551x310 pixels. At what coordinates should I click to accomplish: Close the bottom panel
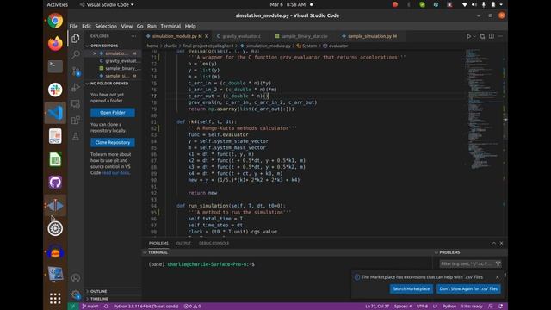501,243
